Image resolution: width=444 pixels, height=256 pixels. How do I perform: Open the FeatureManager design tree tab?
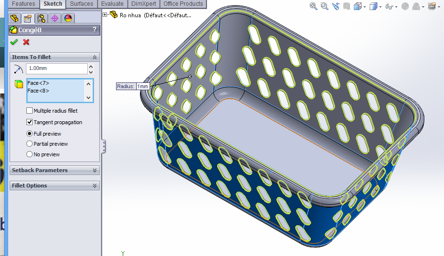pos(14,19)
